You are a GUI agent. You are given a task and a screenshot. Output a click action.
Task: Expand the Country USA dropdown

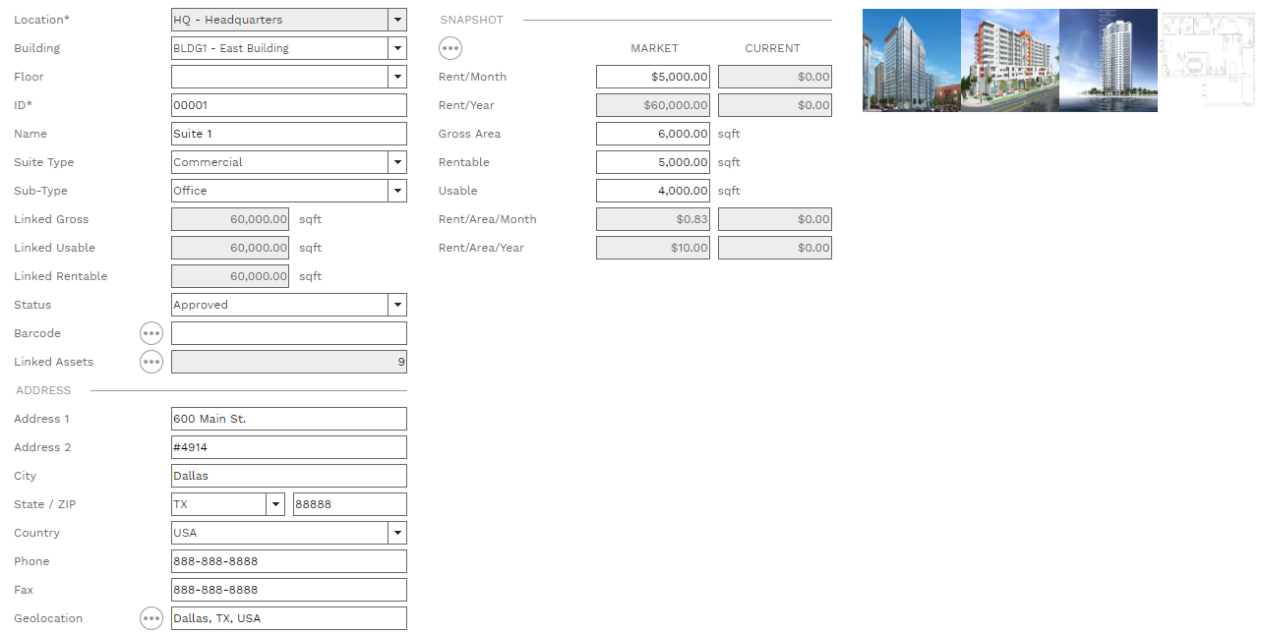396,533
